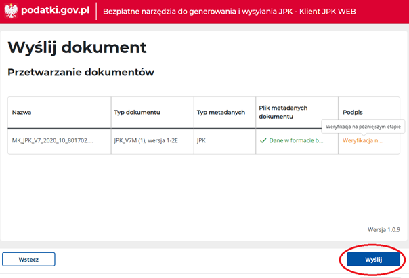
Task: Click the Weryfikacja na późniejszym etapie tooltip
Action: [x=363, y=127]
